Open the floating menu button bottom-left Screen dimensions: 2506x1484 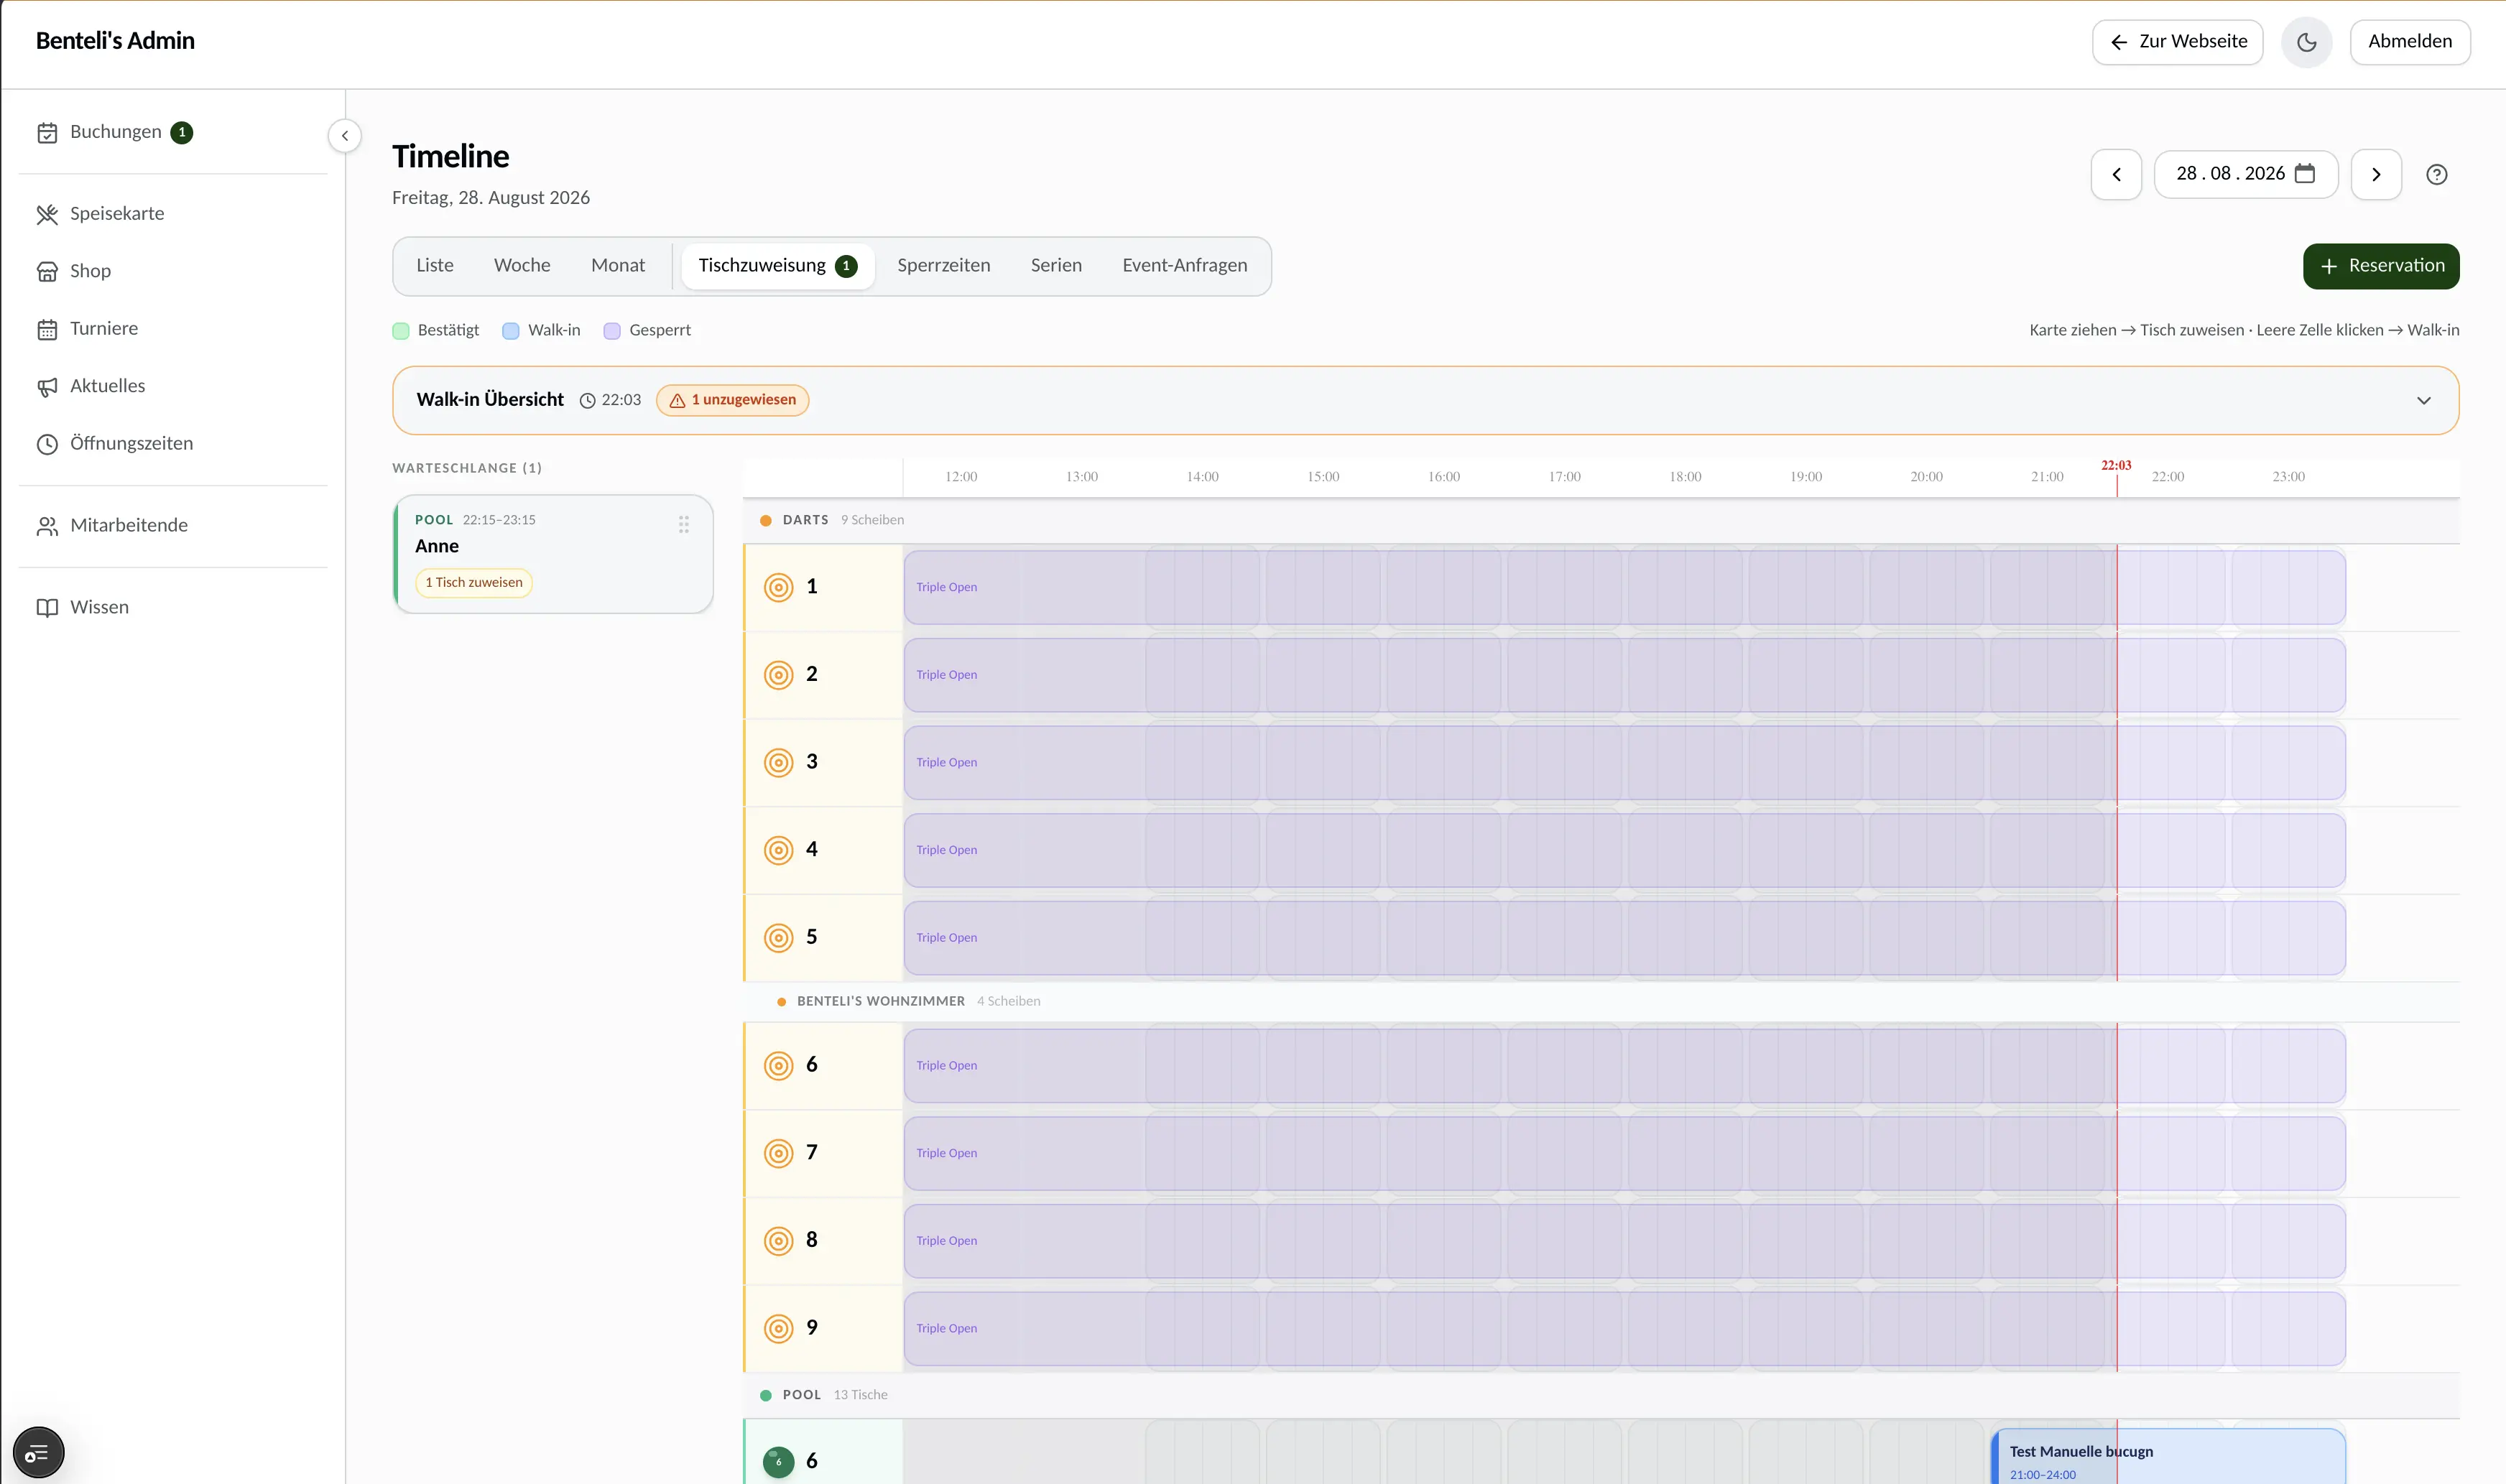pos(38,1452)
